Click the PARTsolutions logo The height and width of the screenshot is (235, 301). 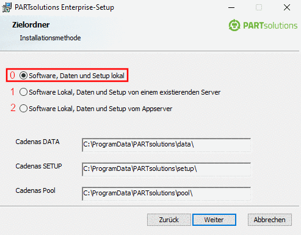tap(263, 25)
